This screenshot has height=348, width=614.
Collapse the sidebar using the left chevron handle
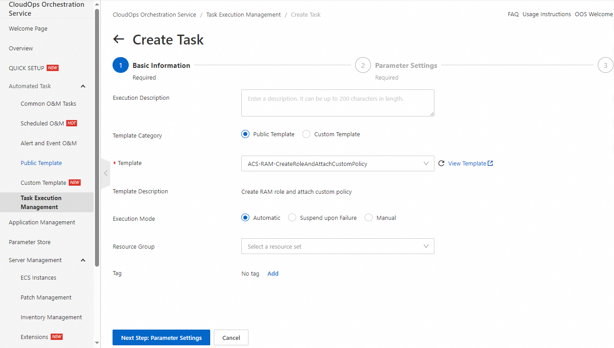105,173
